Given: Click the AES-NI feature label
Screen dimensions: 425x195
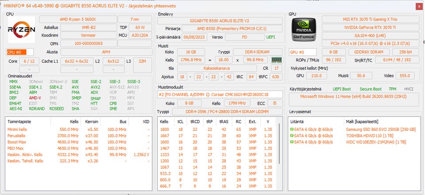Looking at the screenshot, I should tap(16, 109).
